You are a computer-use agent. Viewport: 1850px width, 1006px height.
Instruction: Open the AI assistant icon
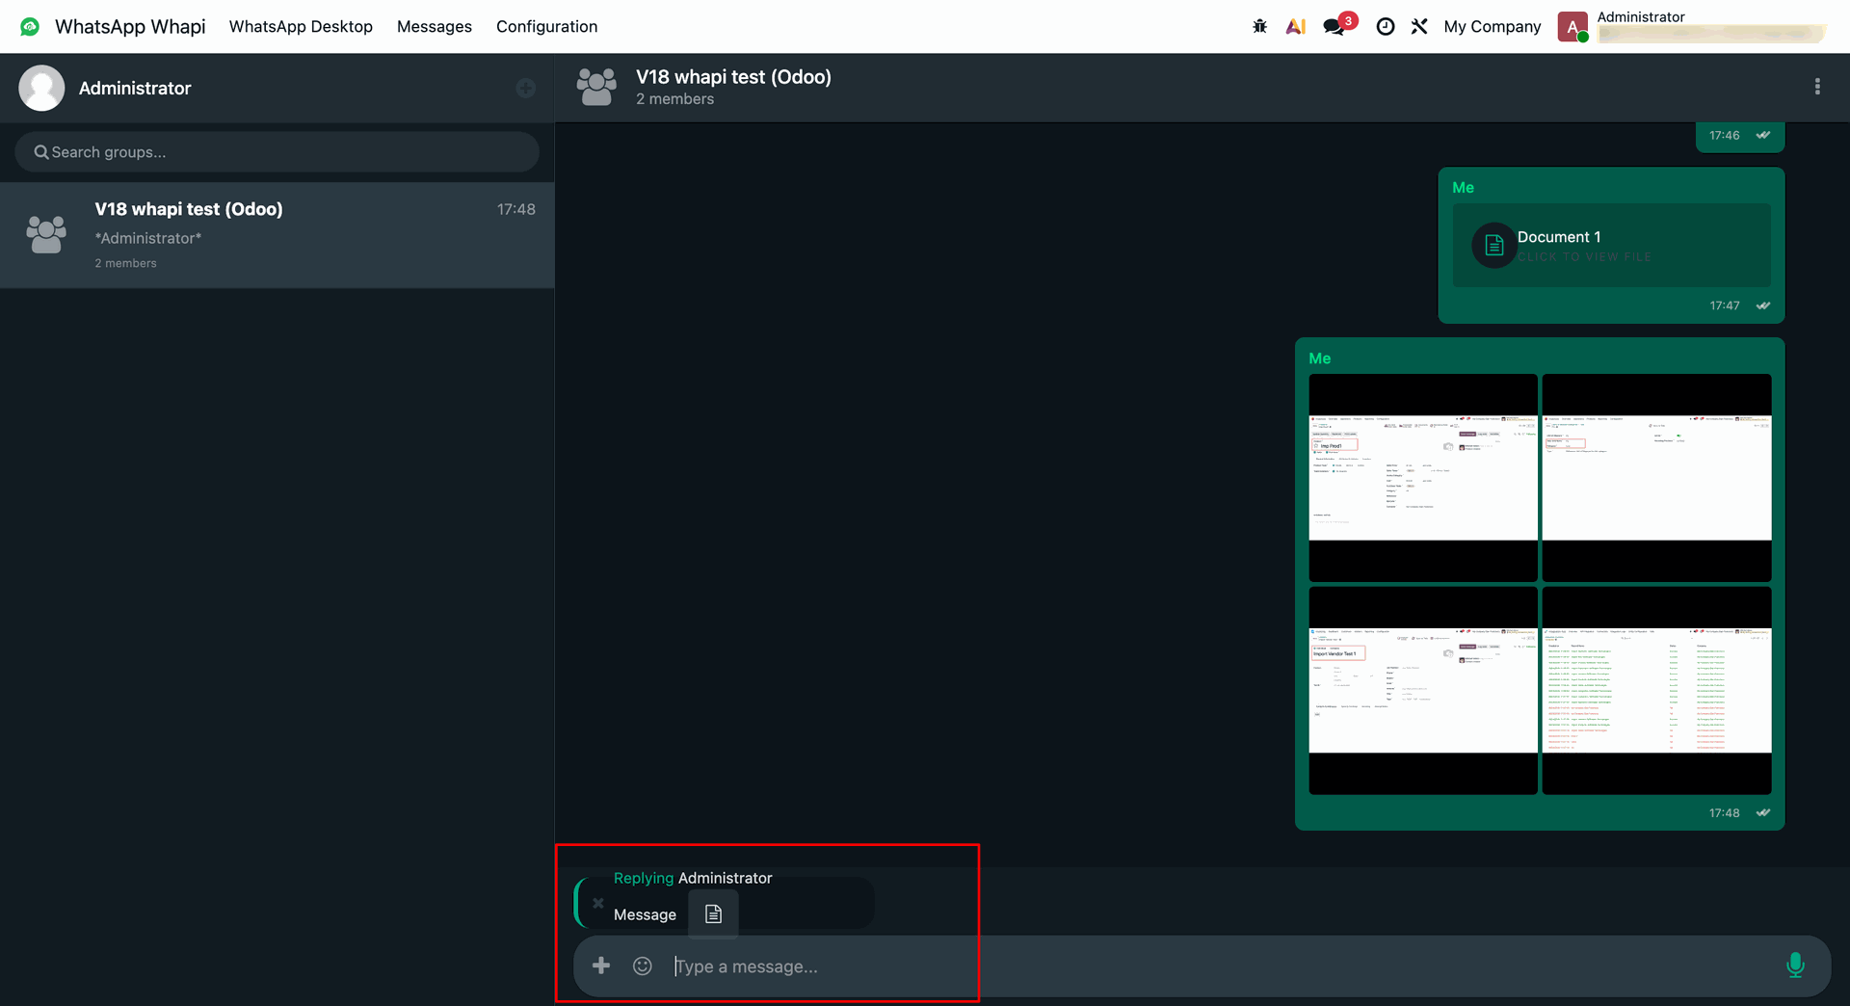tap(1296, 27)
